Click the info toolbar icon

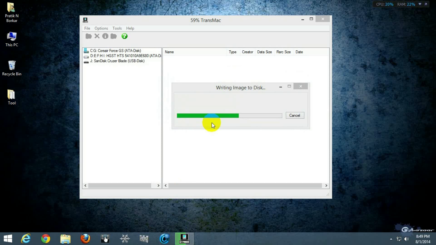pyautogui.click(x=105, y=36)
